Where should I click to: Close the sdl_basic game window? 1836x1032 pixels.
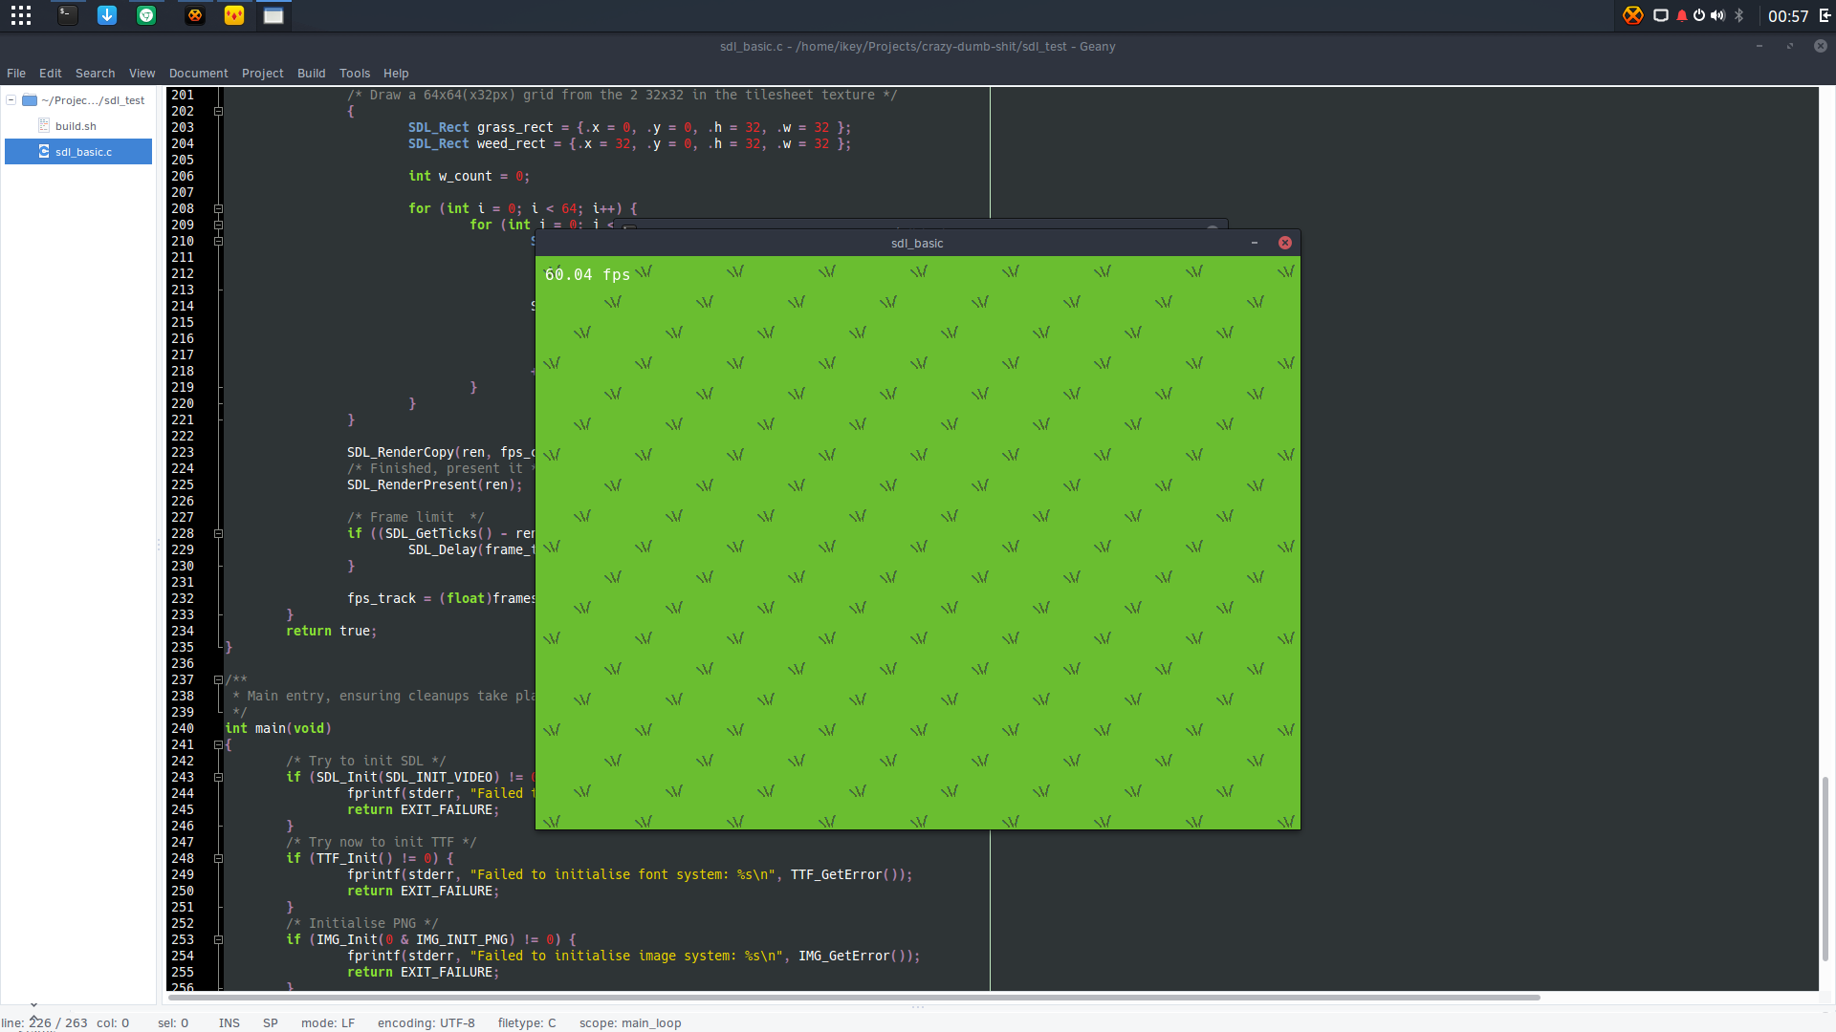tap(1285, 243)
